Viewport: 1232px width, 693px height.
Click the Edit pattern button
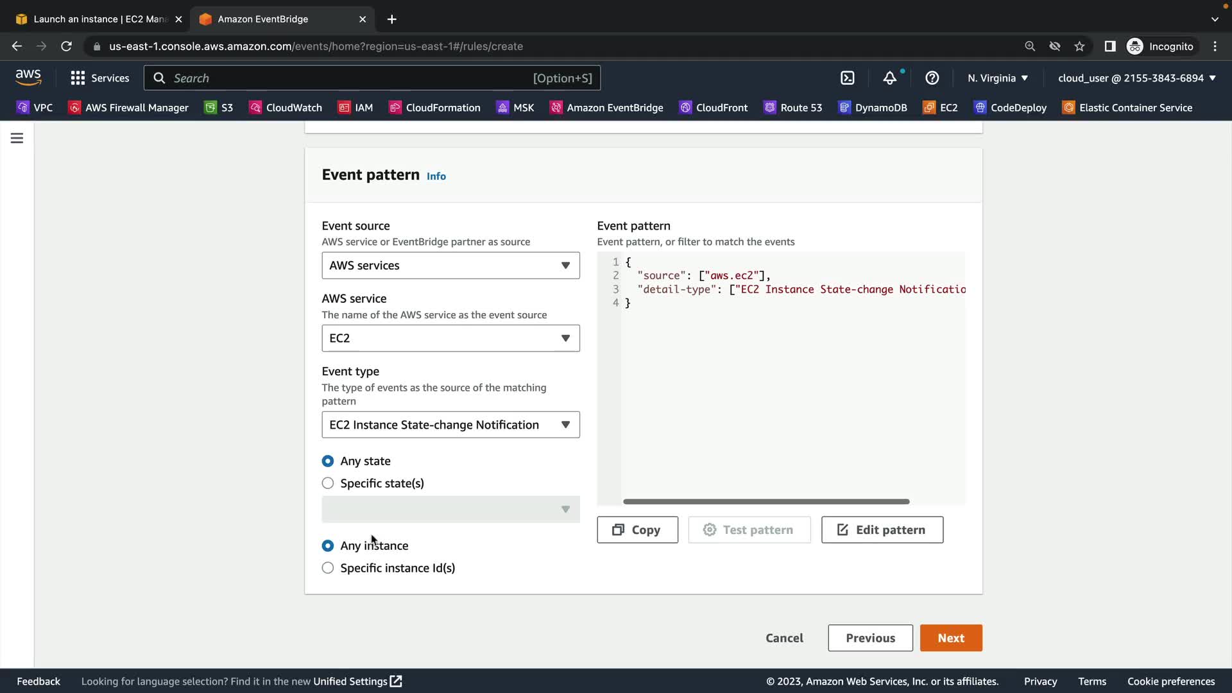(882, 530)
